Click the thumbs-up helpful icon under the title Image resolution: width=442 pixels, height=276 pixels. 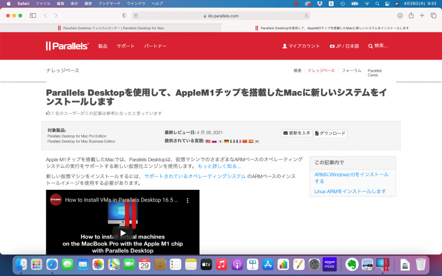[48, 113]
